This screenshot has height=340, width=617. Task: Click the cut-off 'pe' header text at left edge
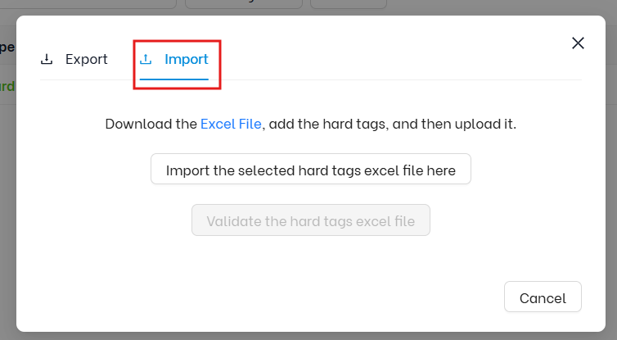pos(7,48)
